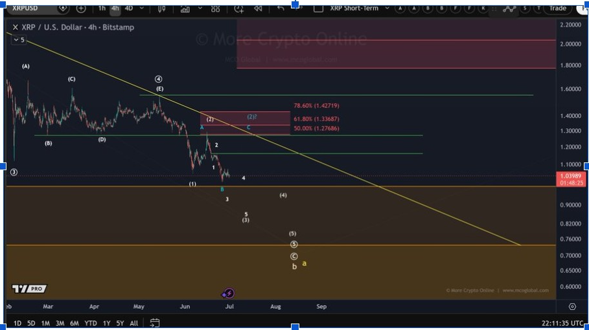The width and height of the screenshot is (589, 330).
Task: Click the yellow 'a' wave label
Action: click(305, 263)
